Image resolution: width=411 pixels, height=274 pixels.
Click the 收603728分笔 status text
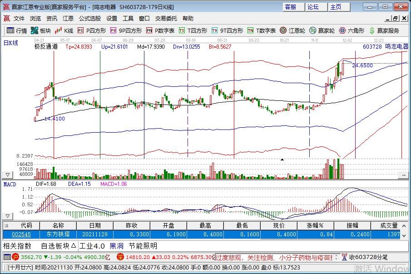pos(368,257)
